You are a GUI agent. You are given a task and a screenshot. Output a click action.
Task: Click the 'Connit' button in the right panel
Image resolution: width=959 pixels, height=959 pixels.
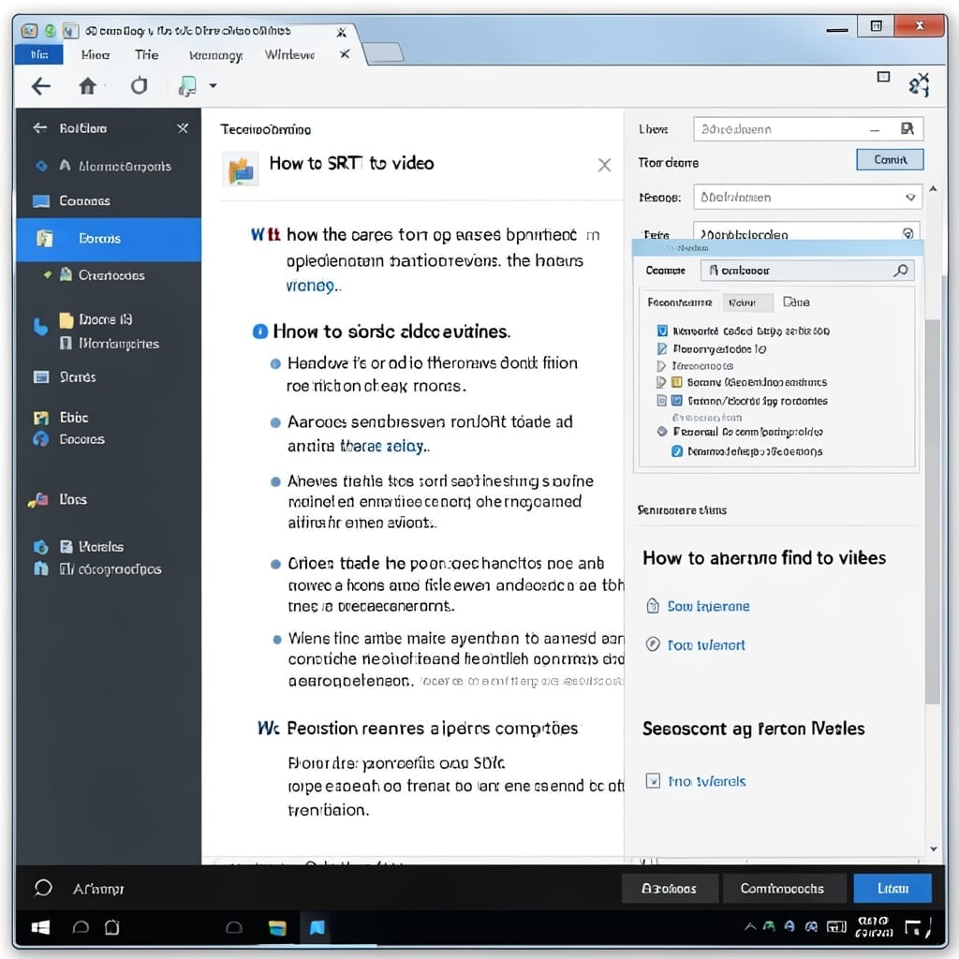(890, 159)
